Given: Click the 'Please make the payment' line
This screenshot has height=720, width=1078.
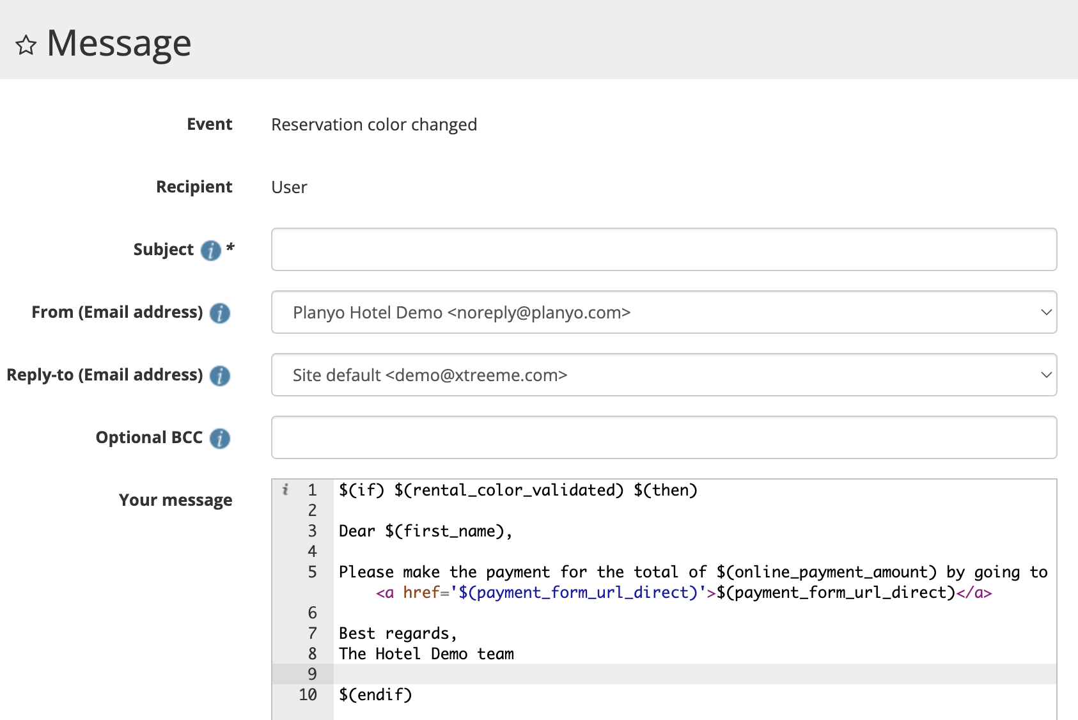Looking at the screenshot, I should tap(692, 572).
